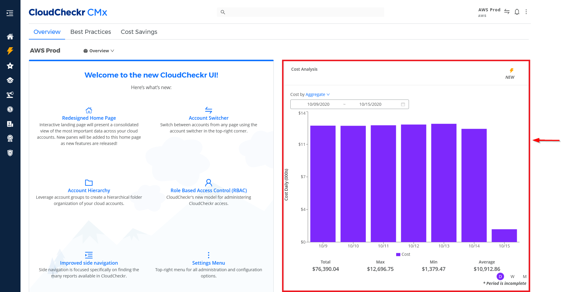This screenshot has height=292, width=562.
Task: Click the Total value $76,390.04
Action: pos(325,269)
